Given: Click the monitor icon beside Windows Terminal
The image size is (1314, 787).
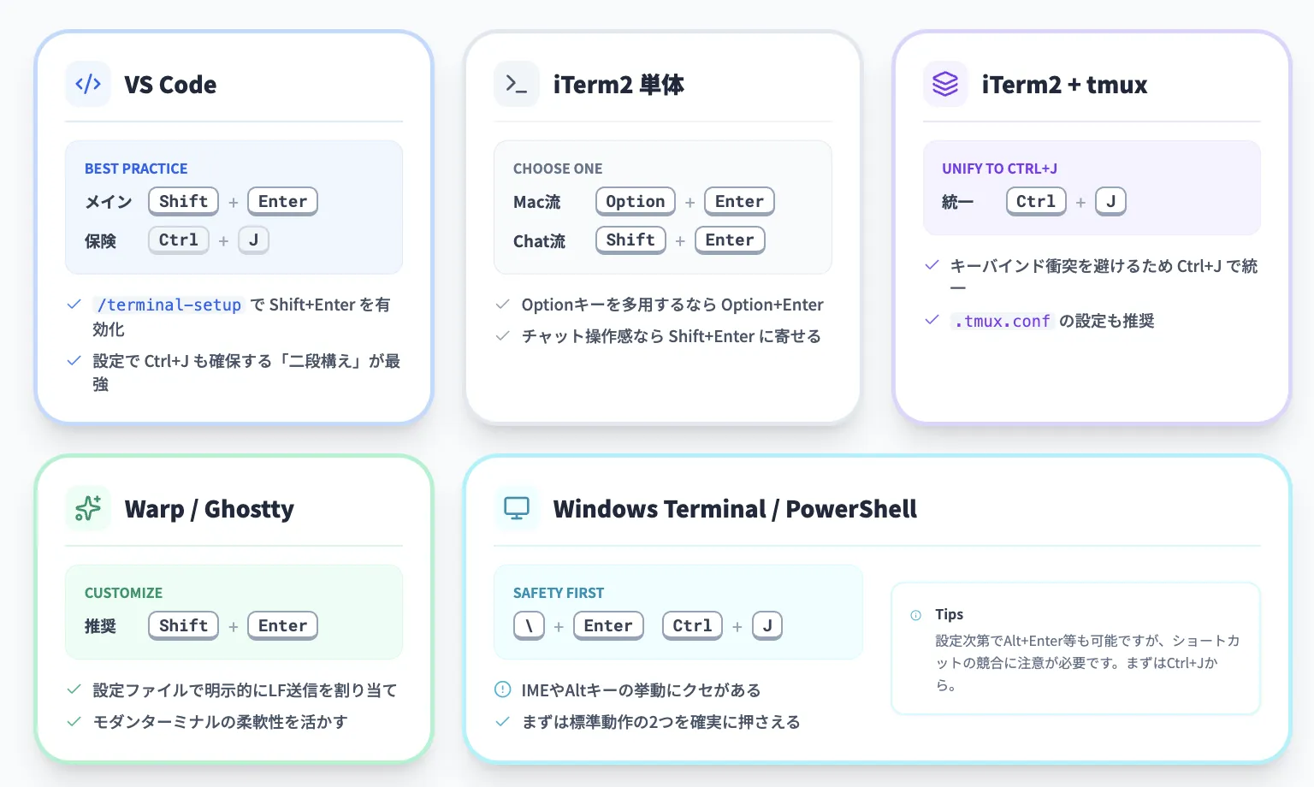Looking at the screenshot, I should pyautogui.click(x=517, y=508).
